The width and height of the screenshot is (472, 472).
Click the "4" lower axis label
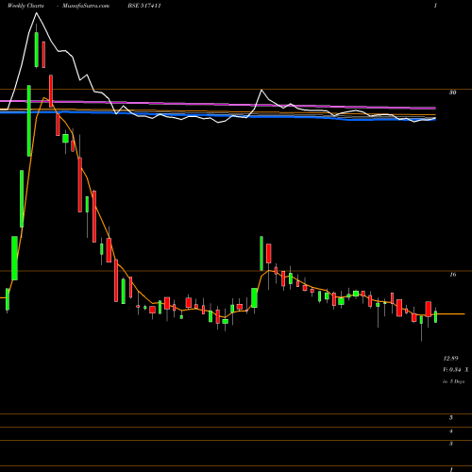point(451,431)
